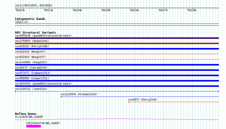Click the 54102k ruler tick label
Screen dimensions: 226x129
[x=20, y=10]
